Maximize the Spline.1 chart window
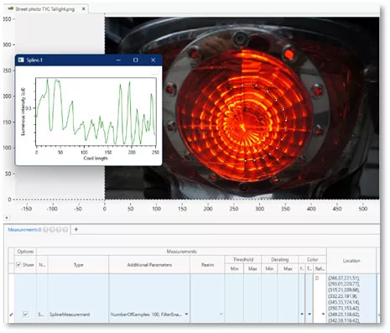This screenshot has width=390, height=333. tap(136, 60)
